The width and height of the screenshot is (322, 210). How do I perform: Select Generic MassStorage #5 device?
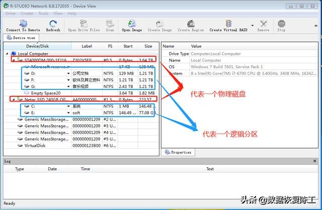pos(82,139)
